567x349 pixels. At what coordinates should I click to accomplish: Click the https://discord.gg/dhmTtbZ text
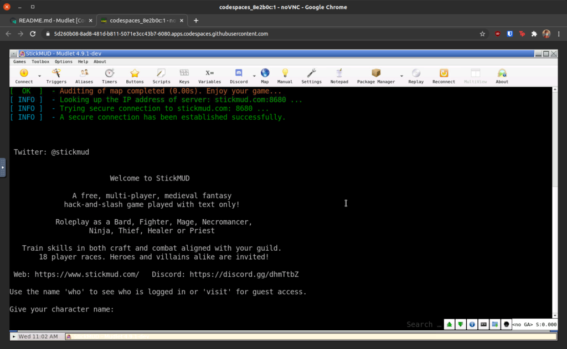click(x=244, y=274)
